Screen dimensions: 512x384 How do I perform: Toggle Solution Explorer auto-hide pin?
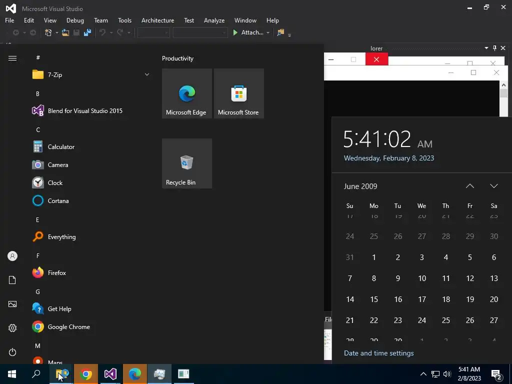pos(494,48)
